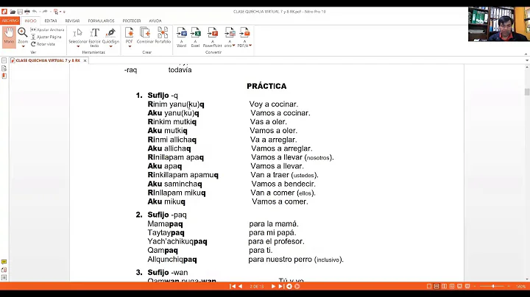Expand the Seleccionar dropdown arrow

[x=78, y=46]
